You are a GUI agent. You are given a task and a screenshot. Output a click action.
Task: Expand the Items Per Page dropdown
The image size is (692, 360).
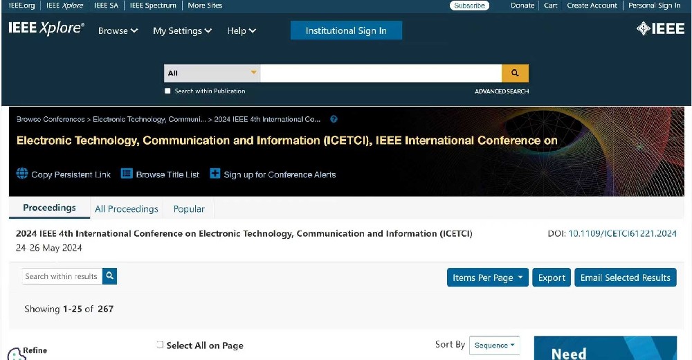(487, 278)
